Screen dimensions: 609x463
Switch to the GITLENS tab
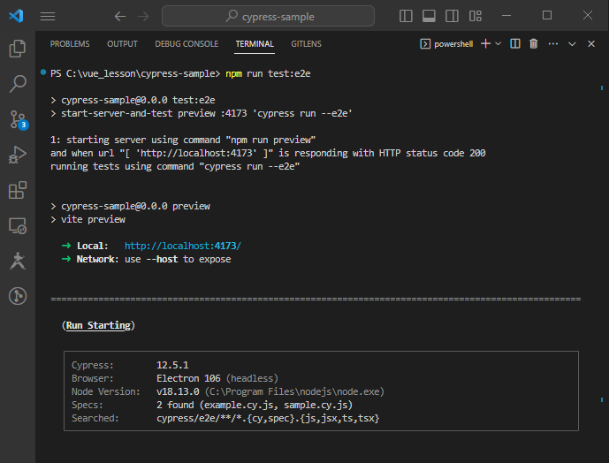coord(306,44)
